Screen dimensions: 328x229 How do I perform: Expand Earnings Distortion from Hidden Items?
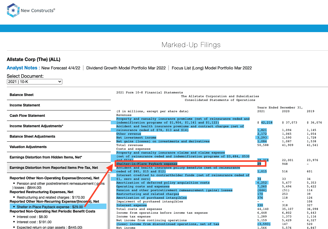pos(59,157)
